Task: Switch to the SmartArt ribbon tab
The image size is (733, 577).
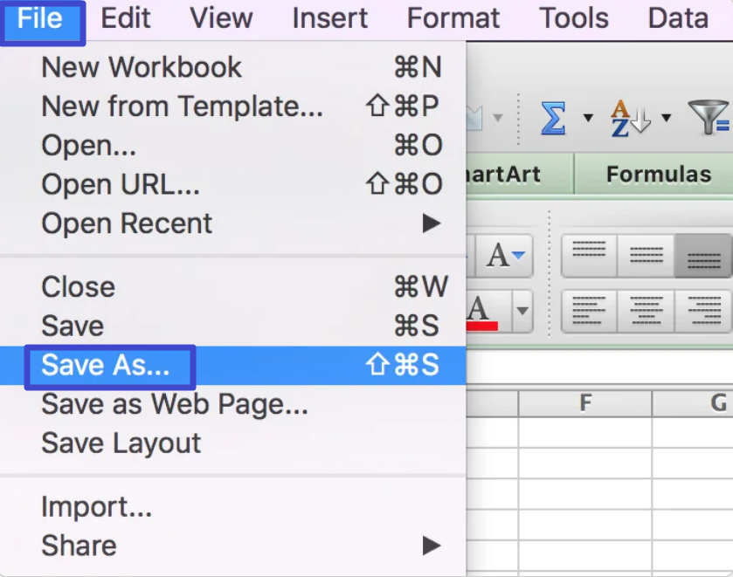Action: tap(520, 175)
